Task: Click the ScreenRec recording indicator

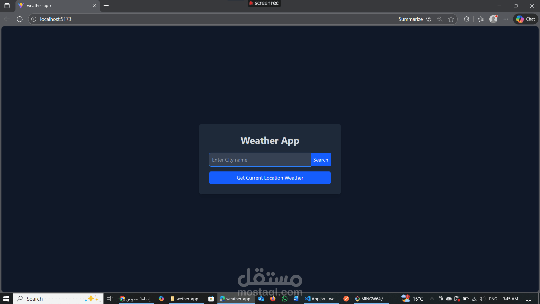Action: click(x=264, y=3)
